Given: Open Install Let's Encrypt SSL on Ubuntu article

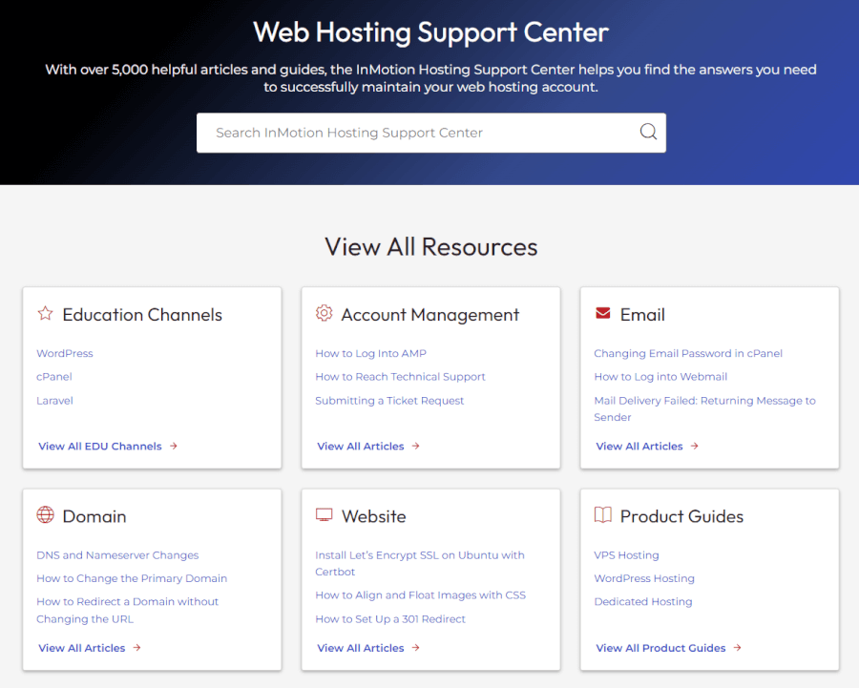Looking at the screenshot, I should (420, 563).
